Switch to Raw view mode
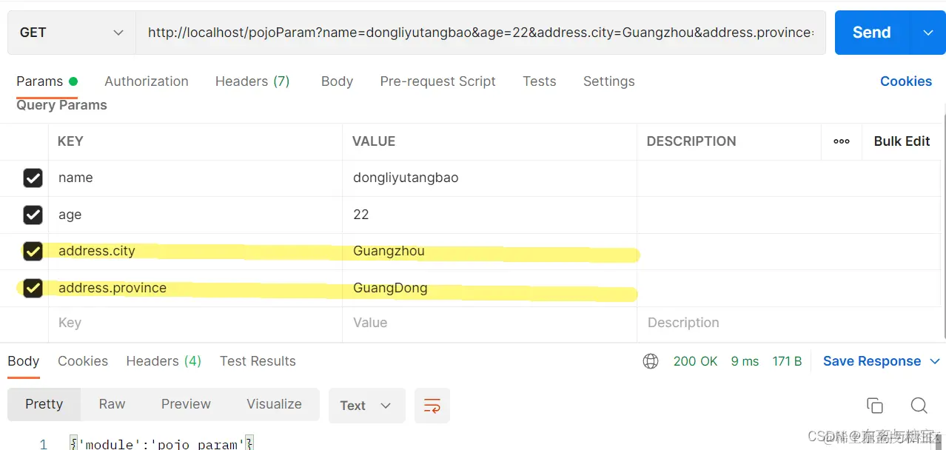The height and width of the screenshot is (450, 946). pyautogui.click(x=112, y=404)
